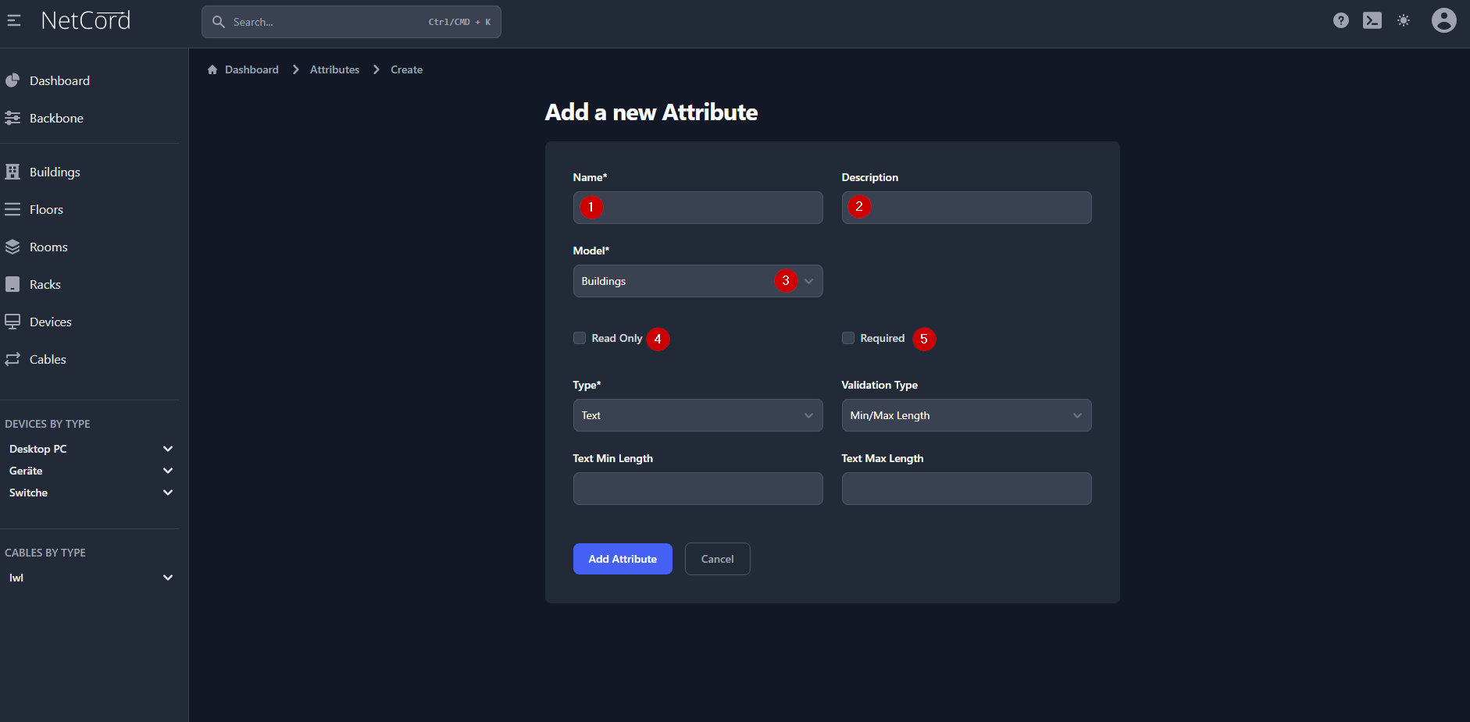Open the Model dropdown showing Buildings
Viewport: 1470px width, 722px height.
pos(697,281)
